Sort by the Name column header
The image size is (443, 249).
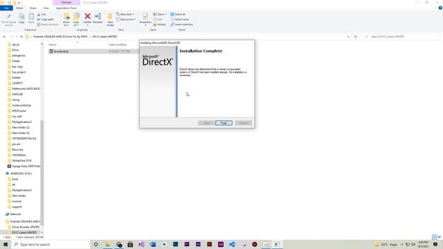(53, 44)
